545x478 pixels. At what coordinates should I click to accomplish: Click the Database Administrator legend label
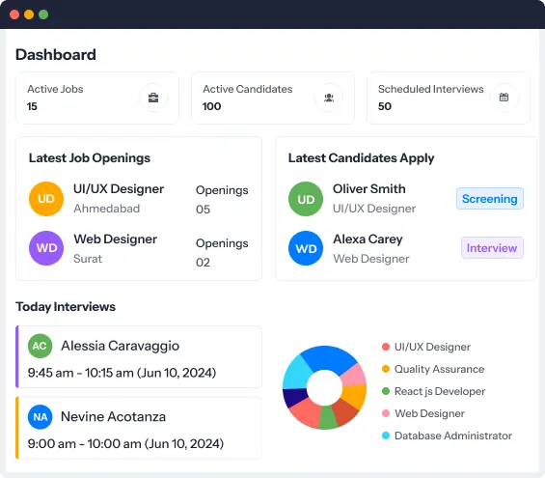point(453,436)
